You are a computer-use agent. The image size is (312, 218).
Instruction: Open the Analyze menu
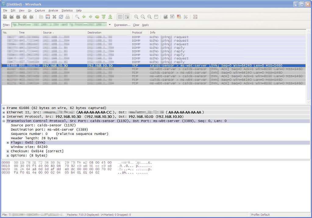[x=53, y=11]
